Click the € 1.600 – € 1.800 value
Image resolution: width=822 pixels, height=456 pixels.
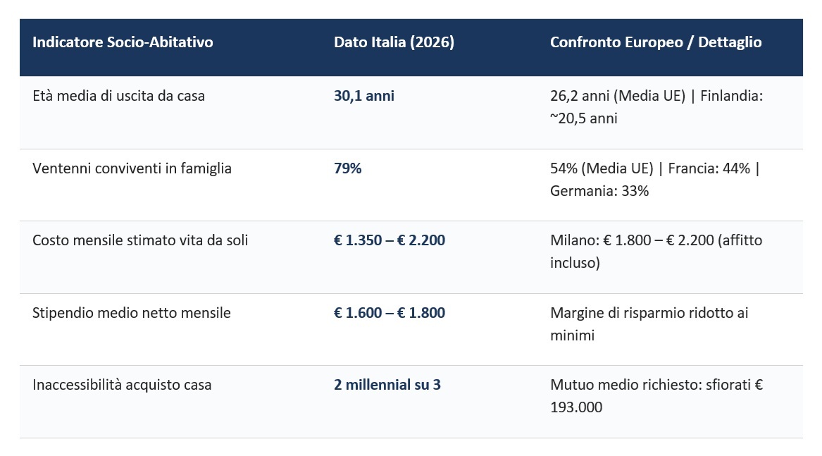click(x=390, y=313)
